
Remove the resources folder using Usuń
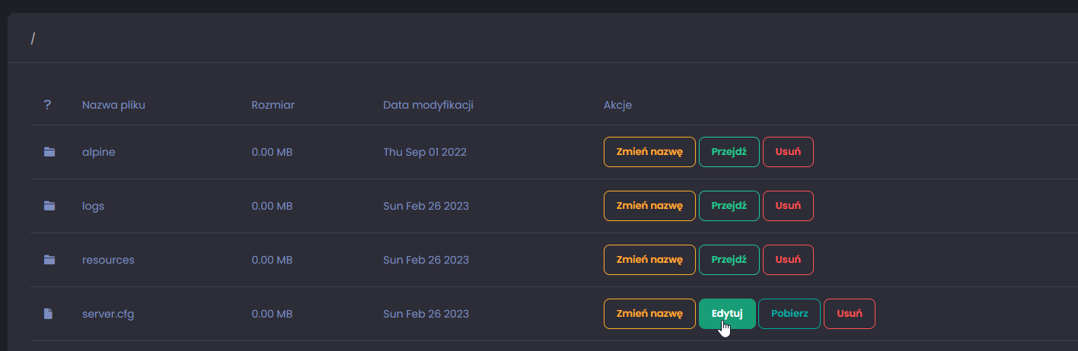tap(788, 260)
